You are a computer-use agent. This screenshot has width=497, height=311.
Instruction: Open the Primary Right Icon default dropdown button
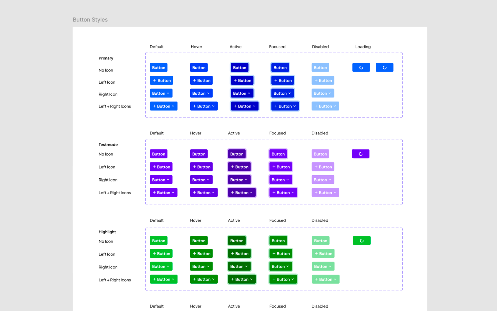(x=161, y=93)
